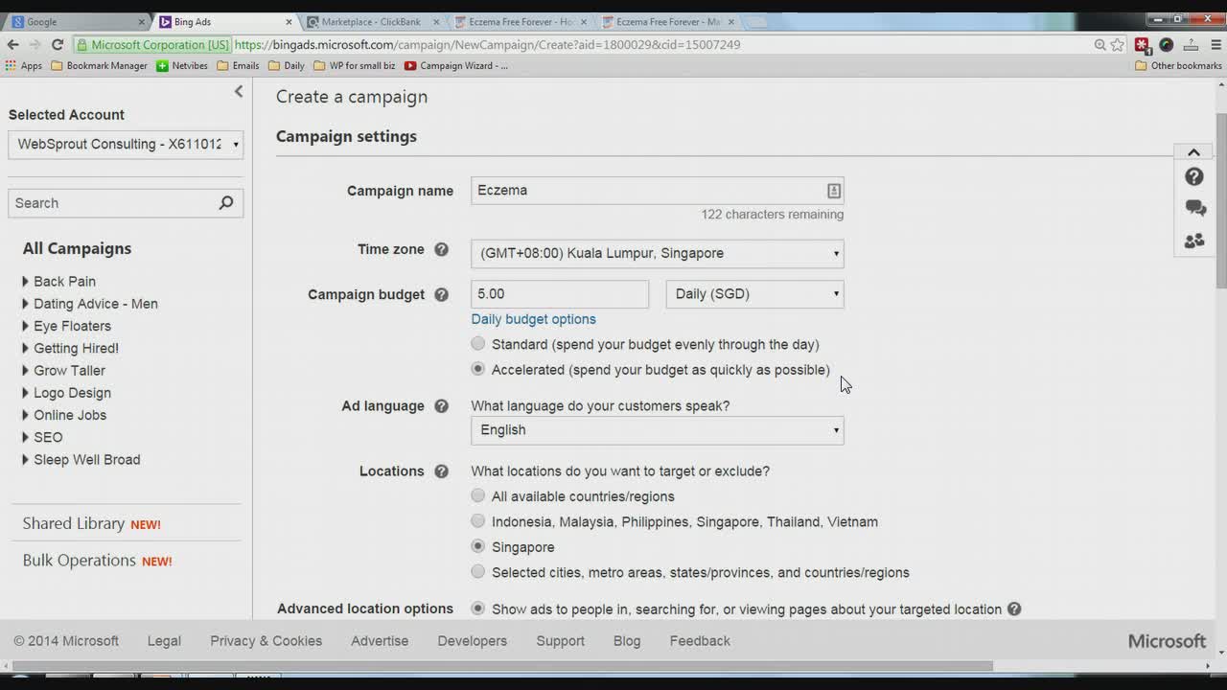
Task: Reload the page with browser refresh icon
Action: pyautogui.click(x=58, y=44)
